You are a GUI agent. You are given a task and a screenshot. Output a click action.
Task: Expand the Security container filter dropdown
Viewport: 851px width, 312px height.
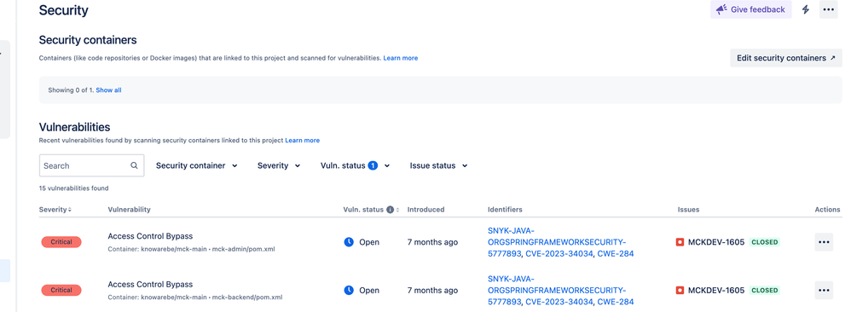coord(196,165)
